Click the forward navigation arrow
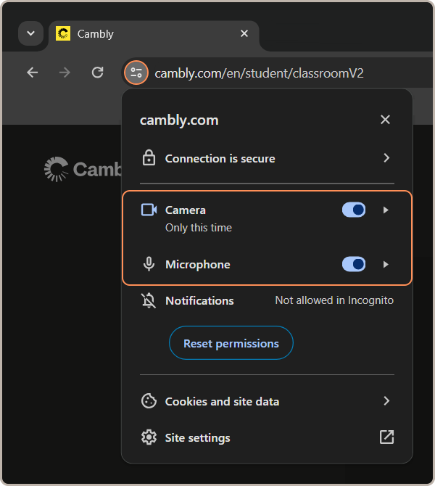The height and width of the screenshot is (486, 435). 65,73
